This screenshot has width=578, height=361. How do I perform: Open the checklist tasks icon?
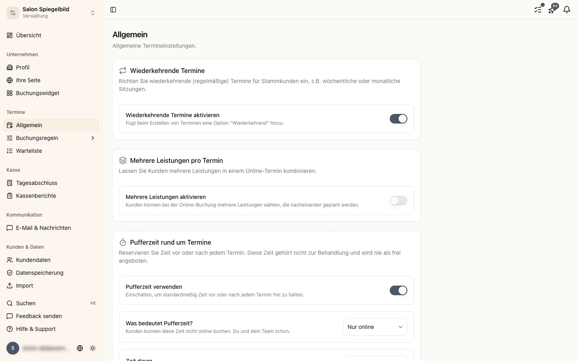(538, 10)
